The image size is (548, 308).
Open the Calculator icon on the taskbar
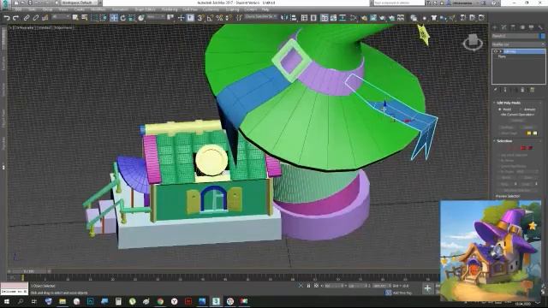point(118,301)
